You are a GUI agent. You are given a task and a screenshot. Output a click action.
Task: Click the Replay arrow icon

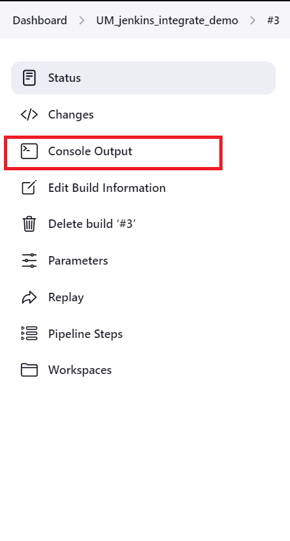pyautogui.click(x=29, y=297)
